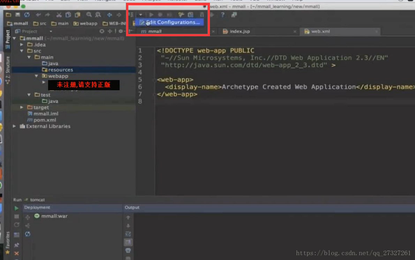Click green Run button in Run panel
415x260 pixels.
tap(16, 208)
